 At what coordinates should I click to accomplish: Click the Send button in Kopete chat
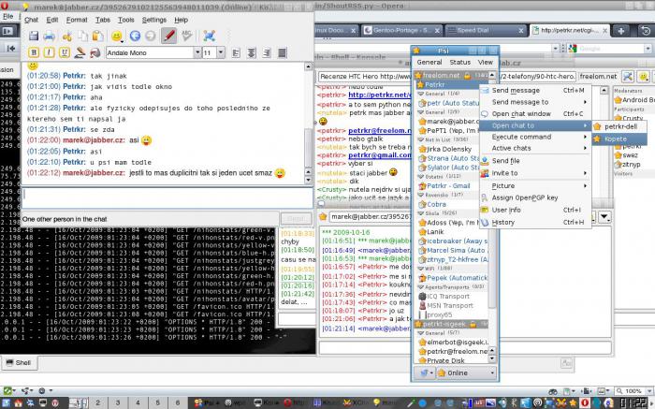297,219
